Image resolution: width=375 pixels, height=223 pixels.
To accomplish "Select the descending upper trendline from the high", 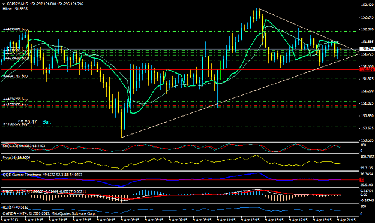I will [x=310, y=30].
